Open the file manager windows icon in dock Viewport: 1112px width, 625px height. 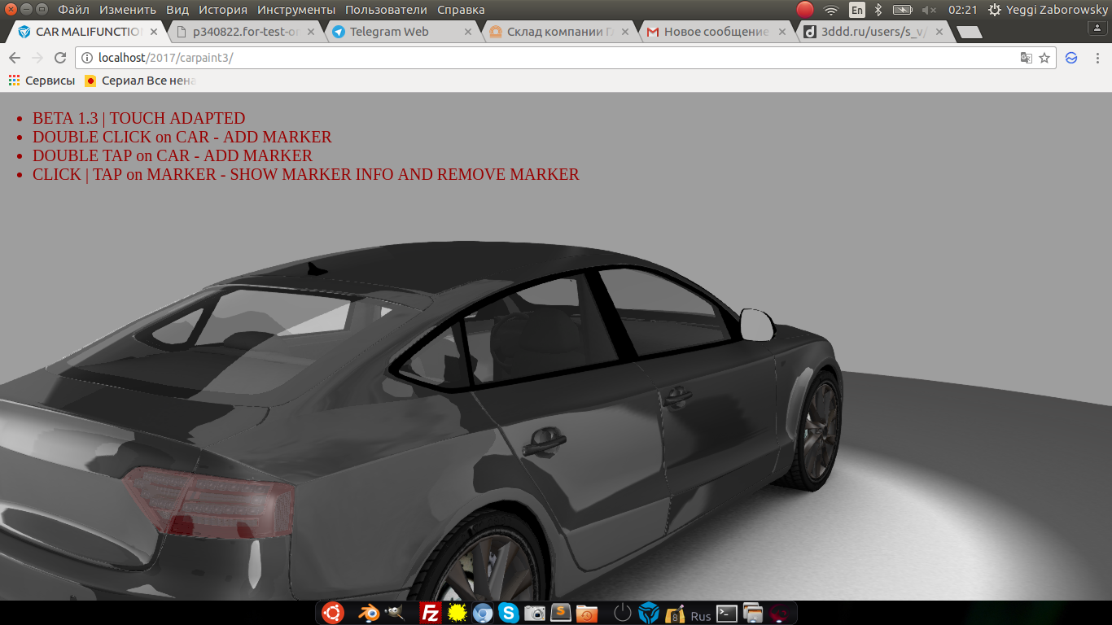[753, 614]
